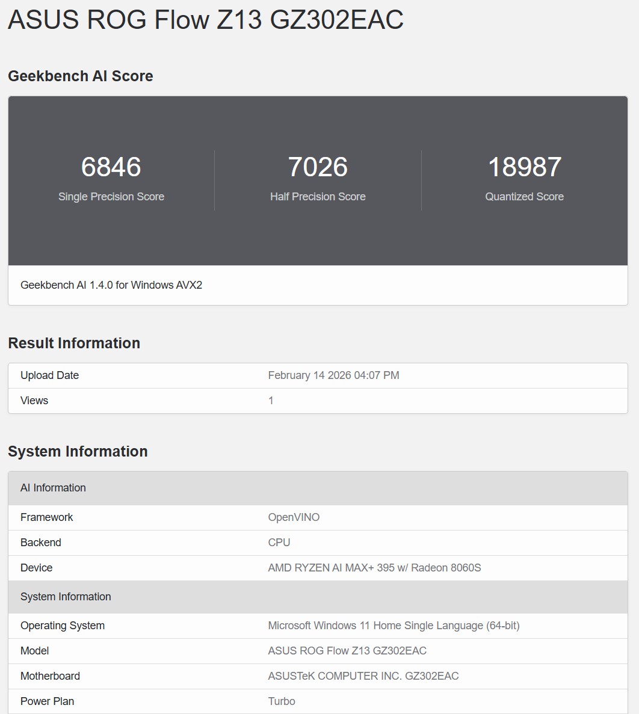Select the AI Information section header

[53, 488]
